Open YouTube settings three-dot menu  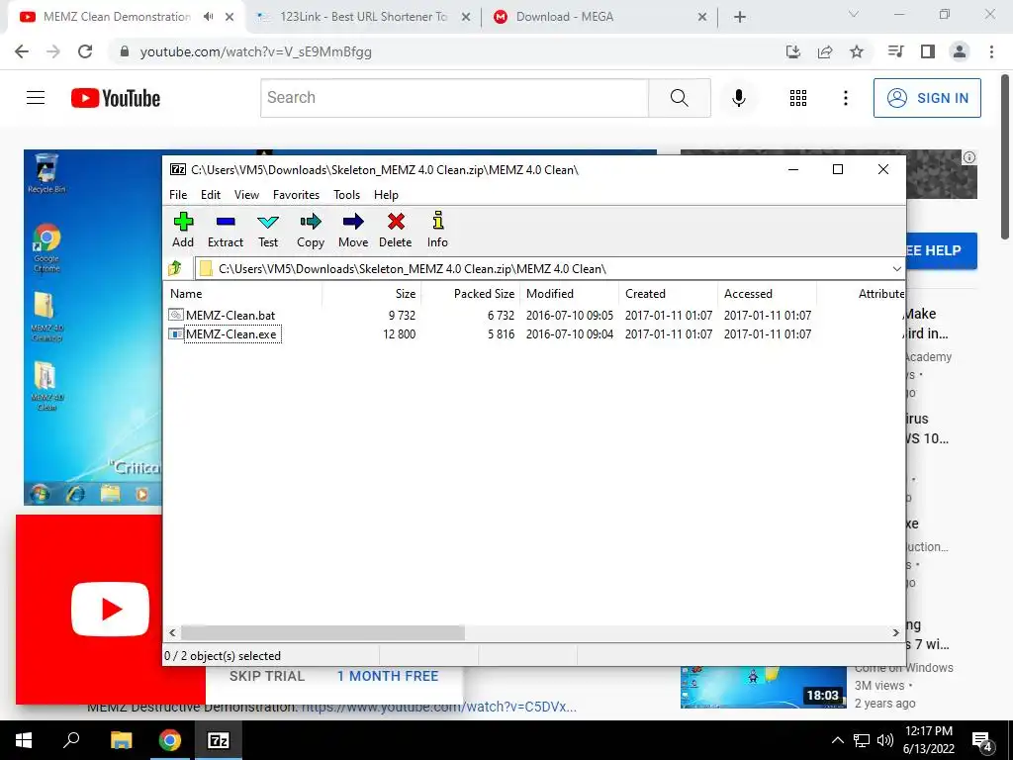(x=846, y=98)
